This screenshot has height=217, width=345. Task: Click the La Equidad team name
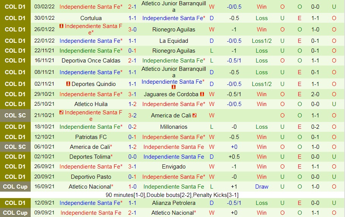coord(174,41)
